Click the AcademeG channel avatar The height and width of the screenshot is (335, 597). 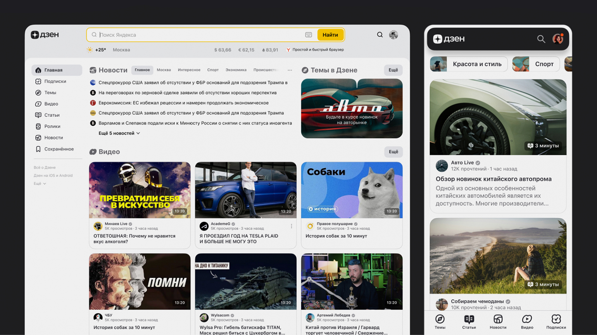click(x=204, y=226)
